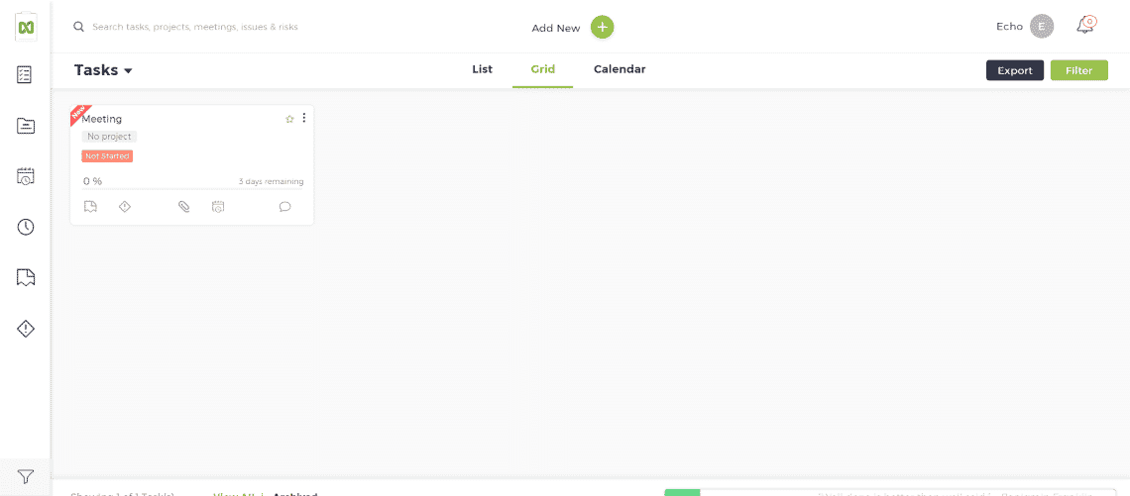The height and width of the screenshot is (496, 1130).
Task: Click the Meeting card progress bar
Action: point(193,189)
